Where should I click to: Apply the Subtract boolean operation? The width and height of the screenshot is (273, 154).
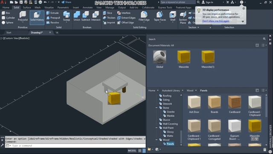coord(86,16)
